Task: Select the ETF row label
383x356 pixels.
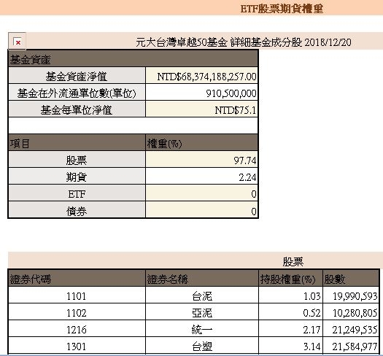Action: tap(77, 194)
